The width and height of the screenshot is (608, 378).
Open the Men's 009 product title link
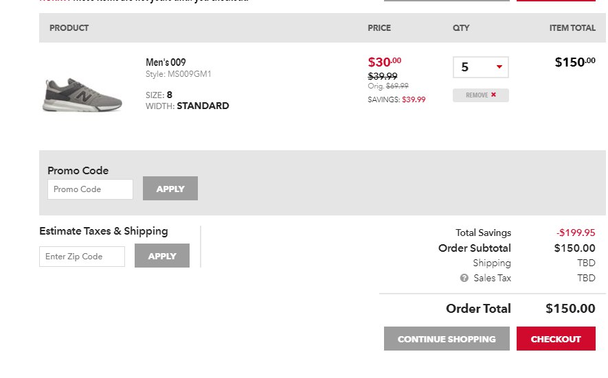tap(166, 62)
